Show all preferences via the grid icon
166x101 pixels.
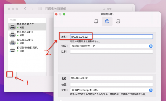point(40,9)
